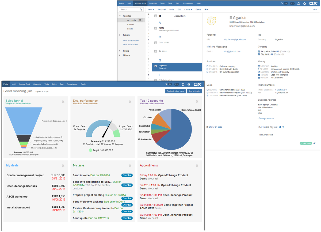Click search icon next to Billy, Whitty
This screenshot has height=232, width=321.
[272, 54]
